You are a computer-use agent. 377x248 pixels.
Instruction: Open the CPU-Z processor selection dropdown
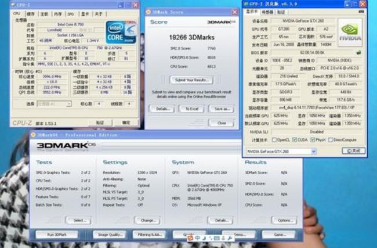tap(69, 104)
